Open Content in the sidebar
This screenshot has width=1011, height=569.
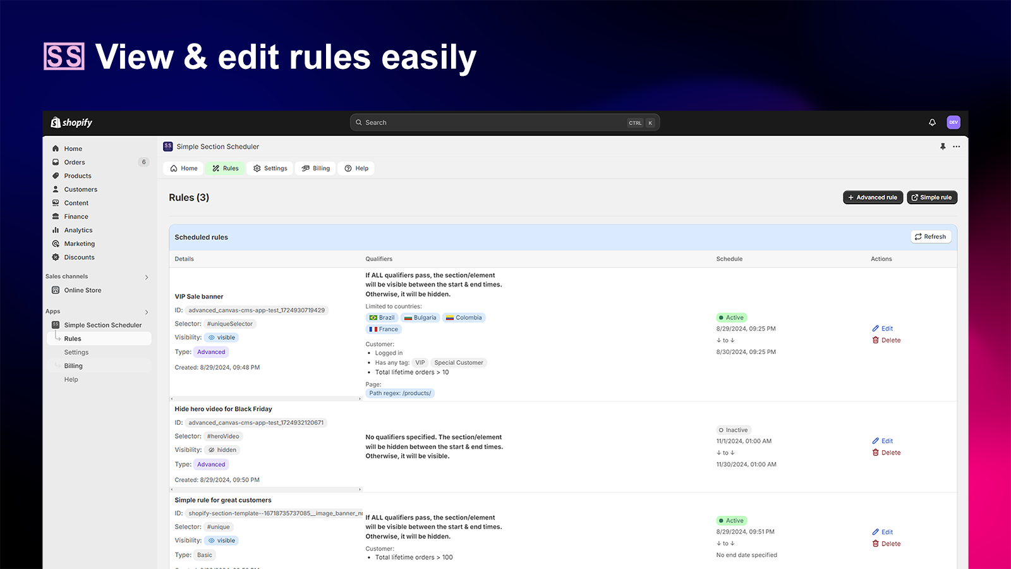click(x=76, y=204)
